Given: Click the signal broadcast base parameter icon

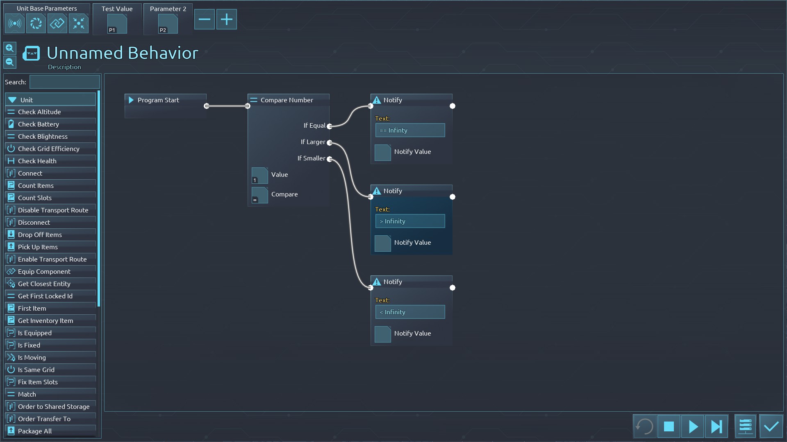Looking at the screenshot, I should (x=15, y=23).
